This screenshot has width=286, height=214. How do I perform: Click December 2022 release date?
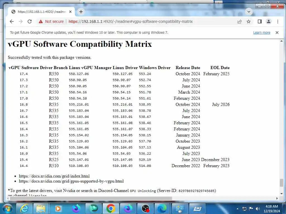pos(186,166)
